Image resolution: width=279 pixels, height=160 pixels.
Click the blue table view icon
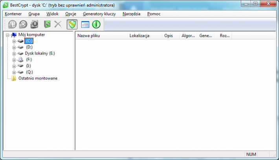[85, 24]
